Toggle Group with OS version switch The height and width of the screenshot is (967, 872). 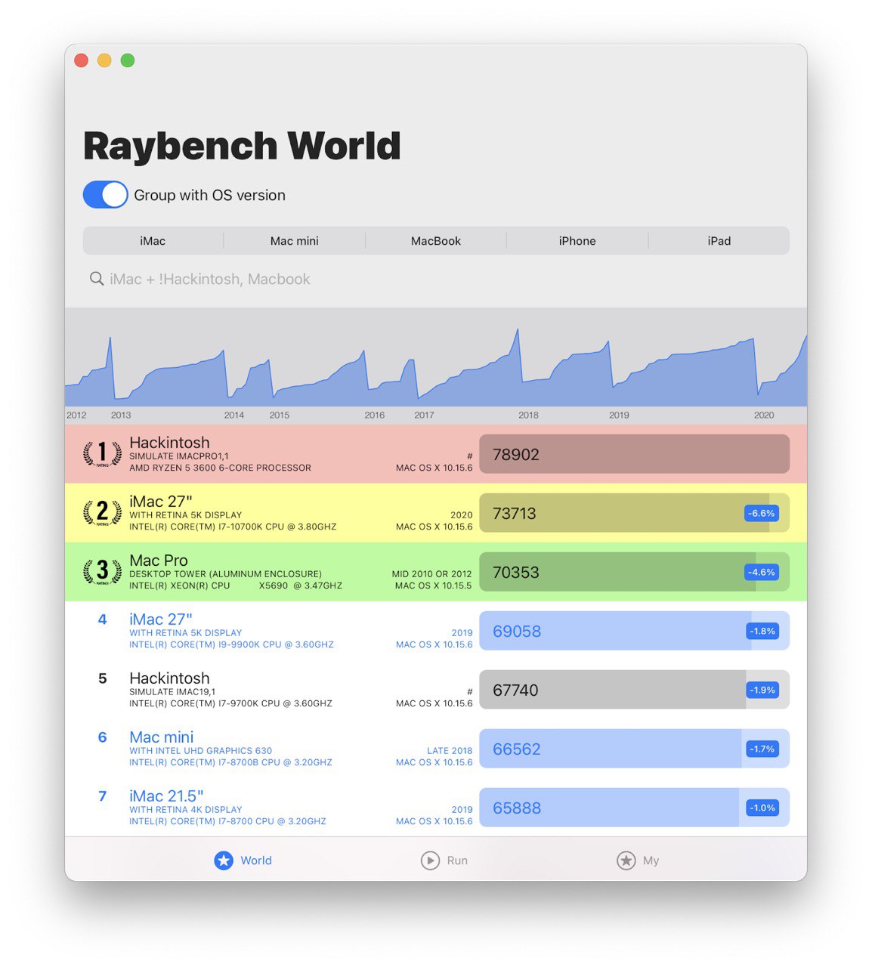(x=105, y=195)
